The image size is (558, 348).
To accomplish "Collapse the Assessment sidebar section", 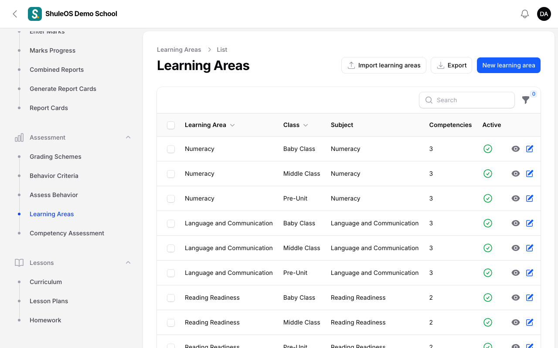I will [128, 137].
